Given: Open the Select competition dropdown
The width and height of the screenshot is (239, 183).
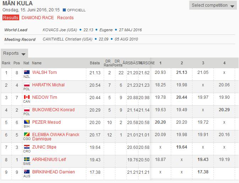Looking at the screenshot, I should tap(213, 5).
